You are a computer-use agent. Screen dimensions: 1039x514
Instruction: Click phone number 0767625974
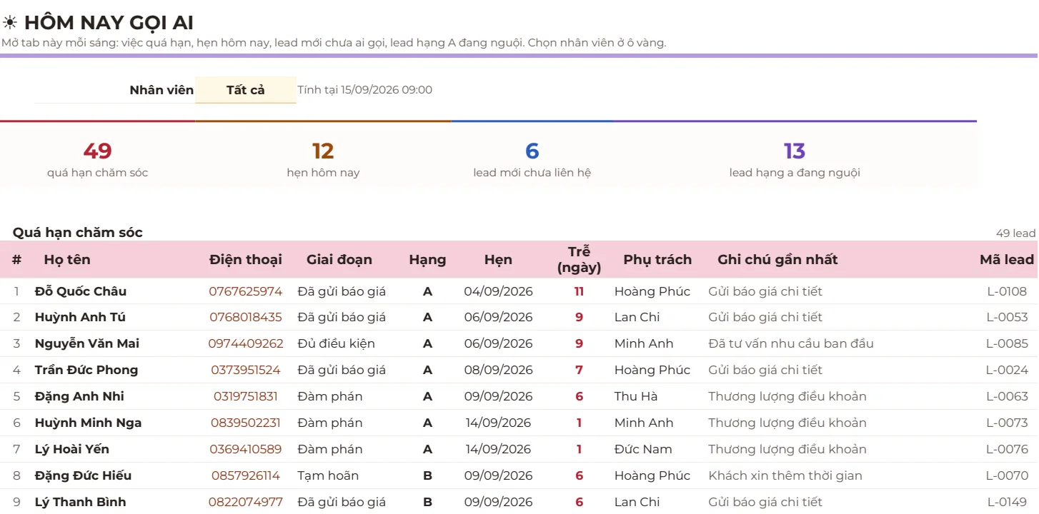[x=246, y=291]
